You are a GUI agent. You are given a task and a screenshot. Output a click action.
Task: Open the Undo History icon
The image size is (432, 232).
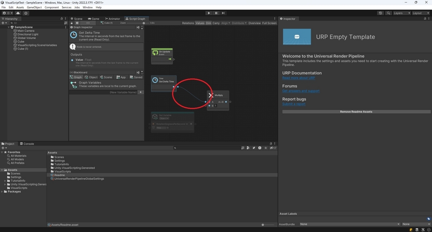coord(381,13)
